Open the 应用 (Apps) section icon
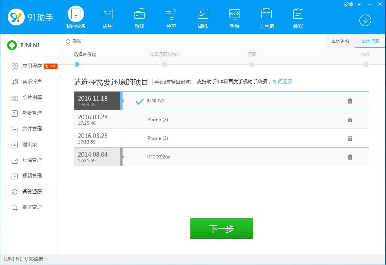This screenshot has width=386, height=265. coord(107,14)
